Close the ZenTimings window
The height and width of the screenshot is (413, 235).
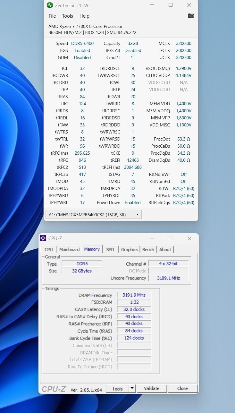[x=189, y=5]
